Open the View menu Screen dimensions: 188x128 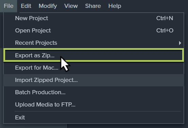(x=71, y=6)
